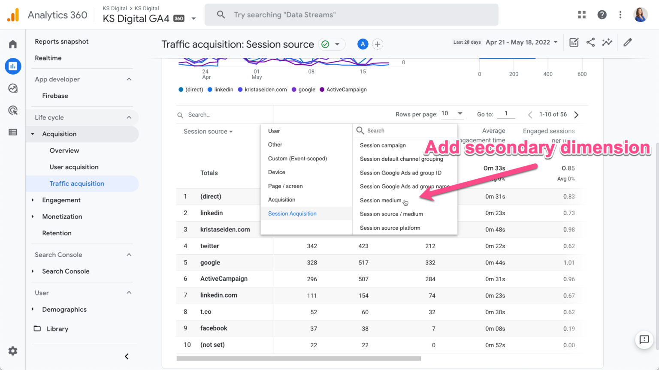
Task: Open the Google apps grid icon
Action: 582,15
